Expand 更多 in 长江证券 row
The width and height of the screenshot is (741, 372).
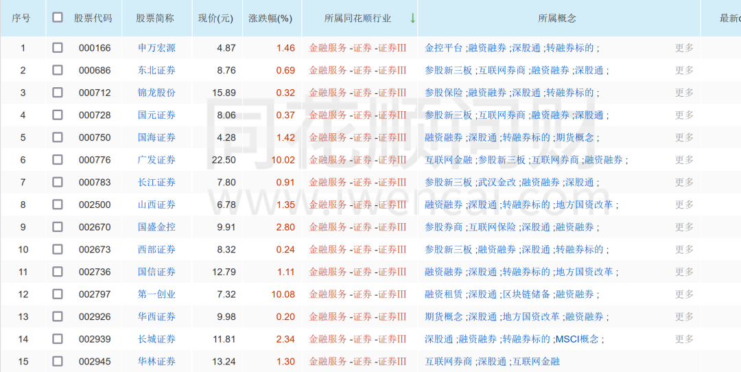684,182
